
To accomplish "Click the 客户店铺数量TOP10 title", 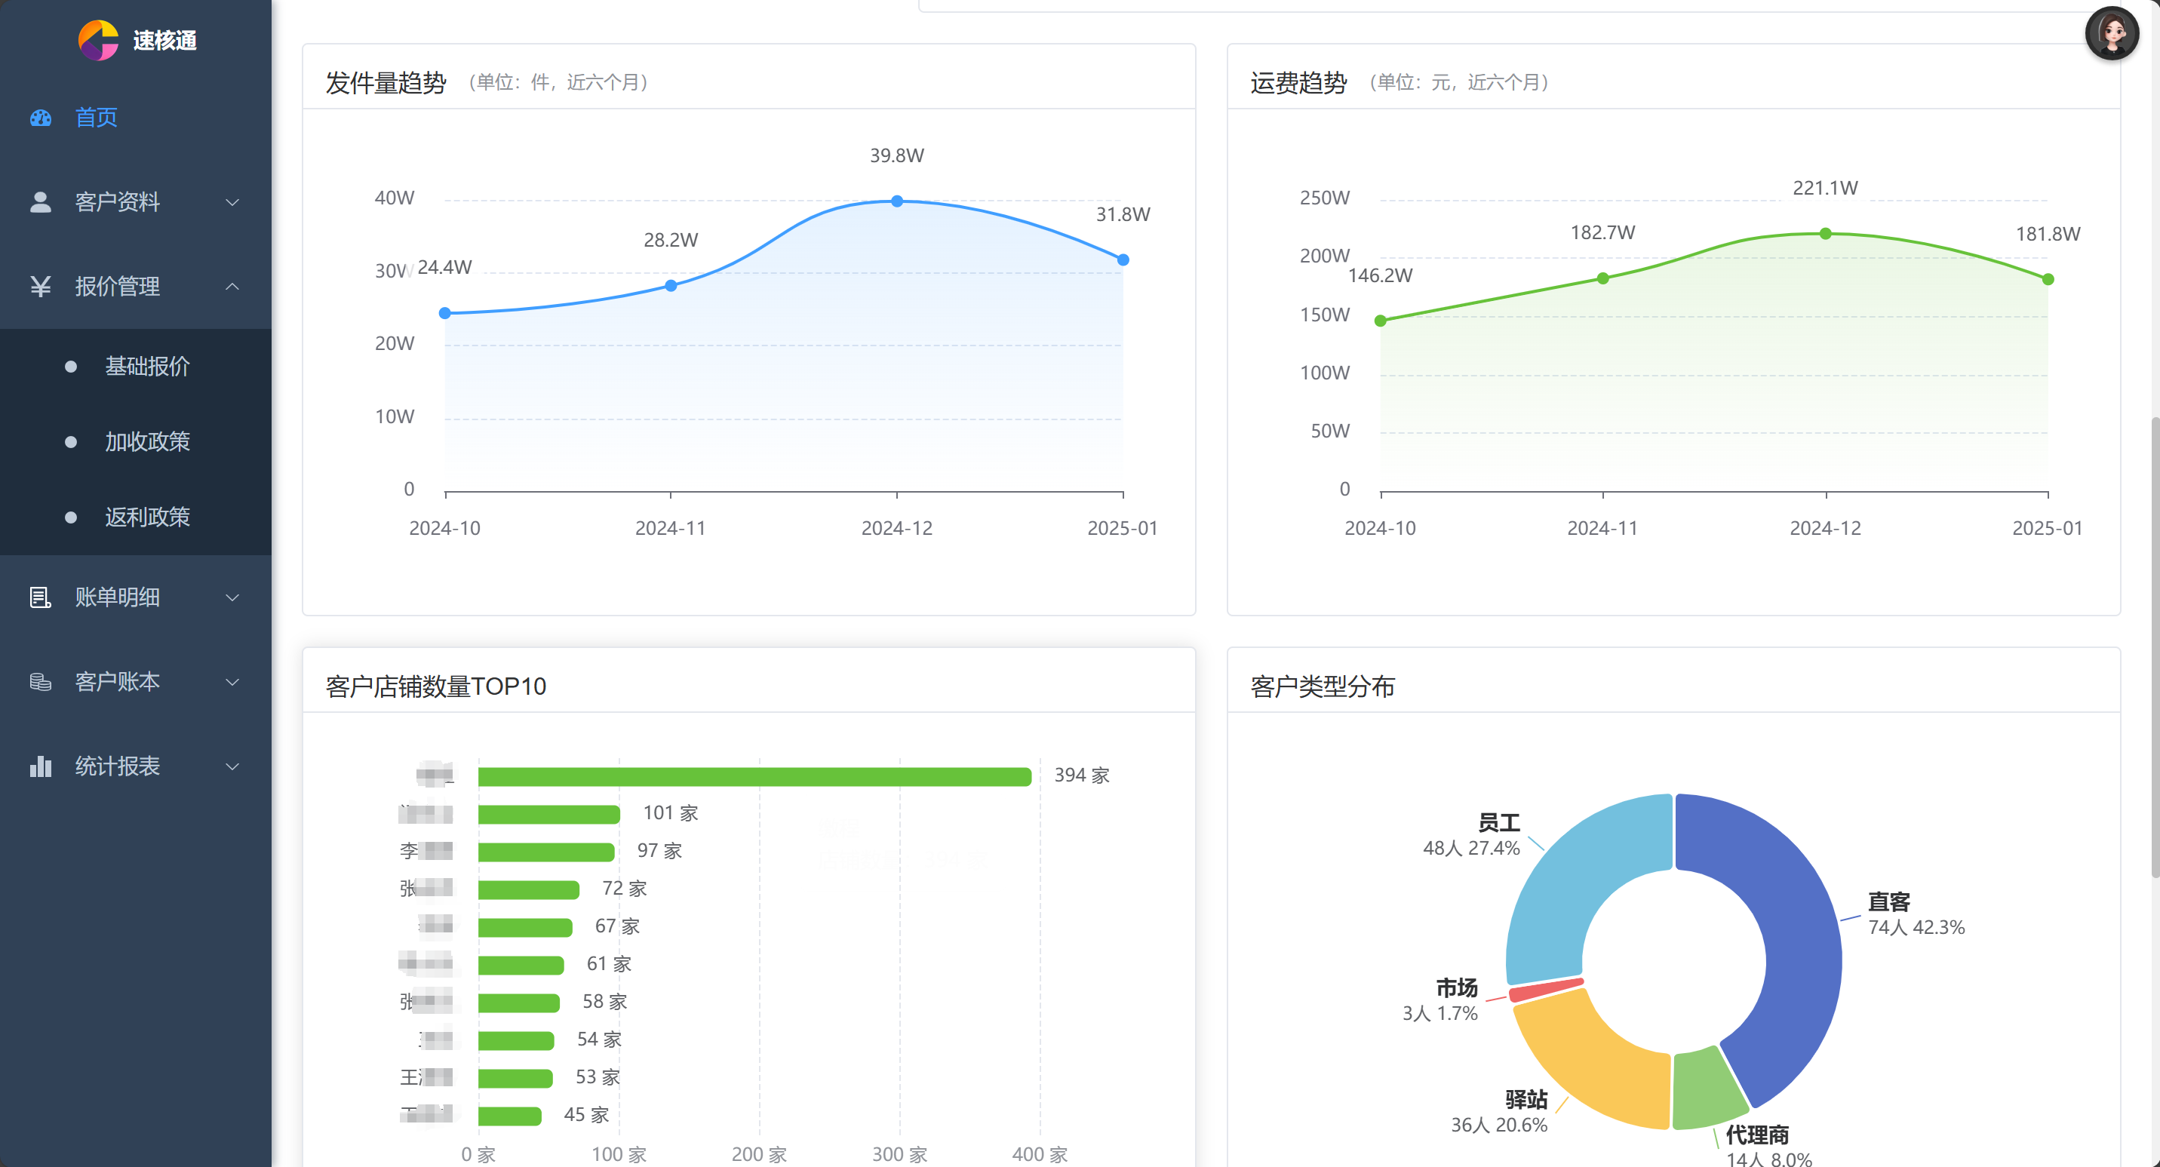I will coord(436,686).
